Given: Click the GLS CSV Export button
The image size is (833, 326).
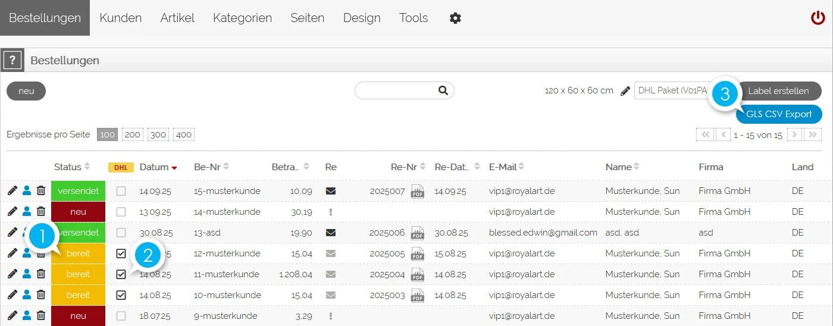Looking at the screenshot, I should 779,114.
